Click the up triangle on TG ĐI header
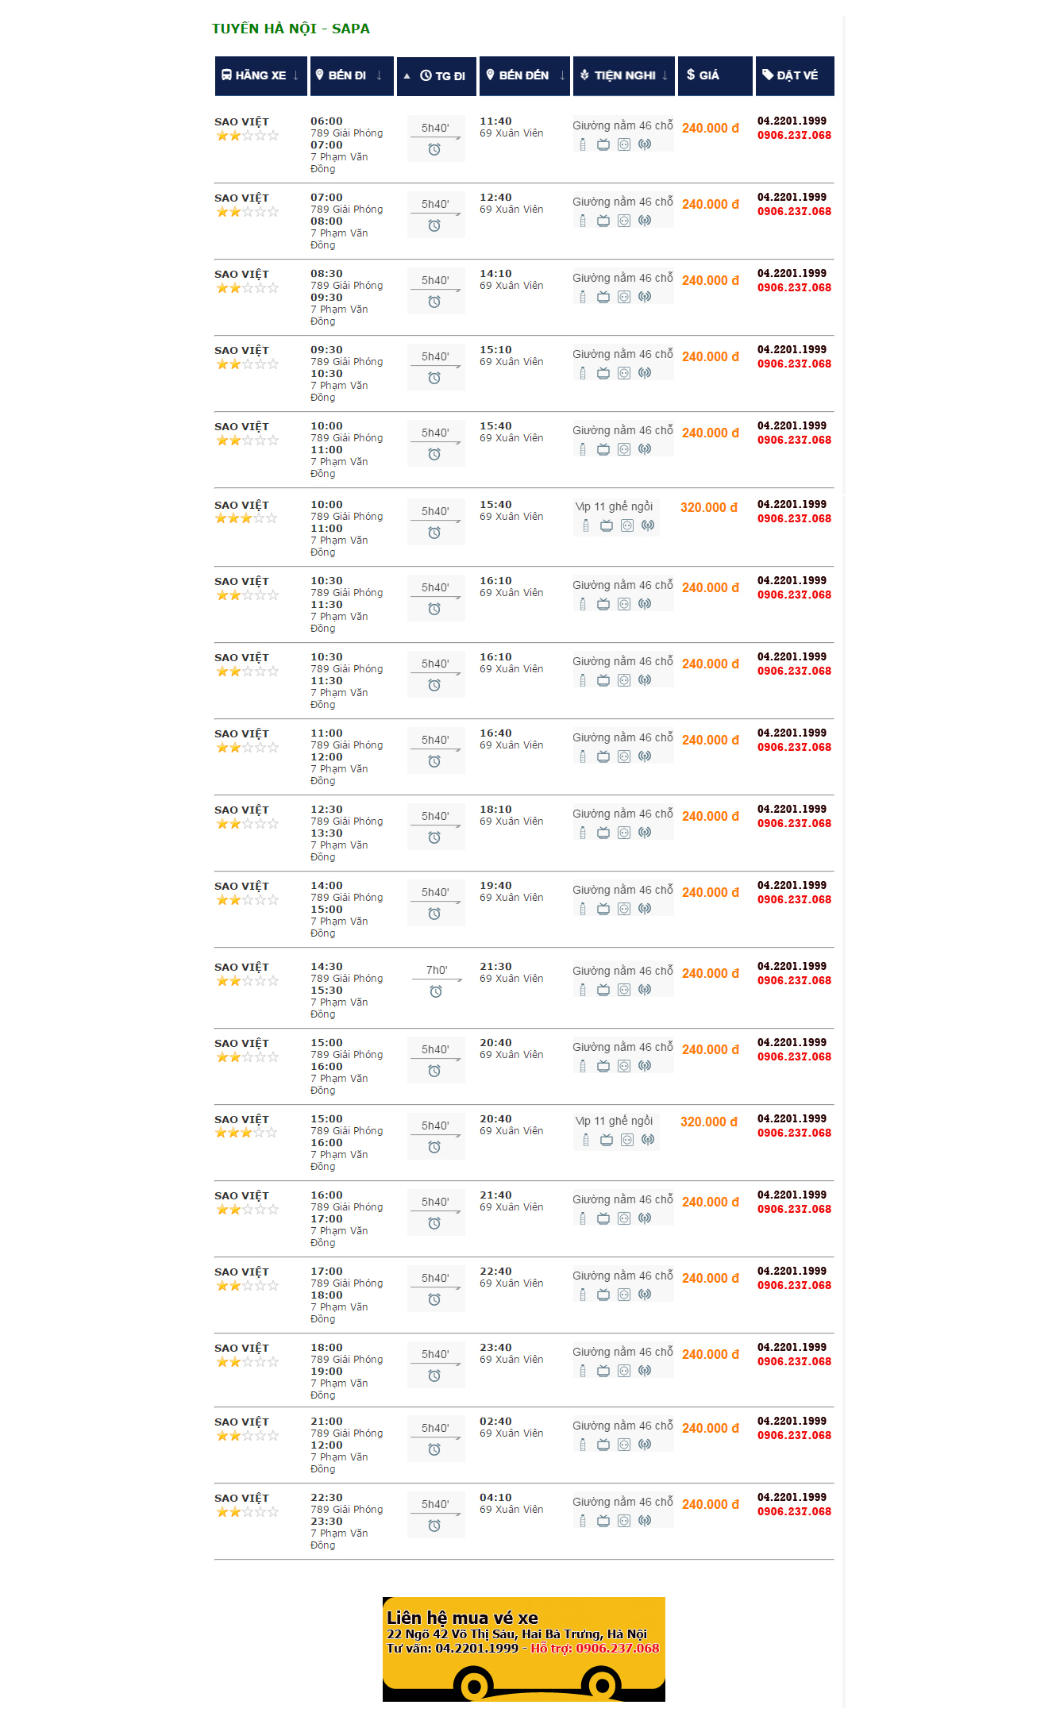The image size is (1056, 1724). 407,76
